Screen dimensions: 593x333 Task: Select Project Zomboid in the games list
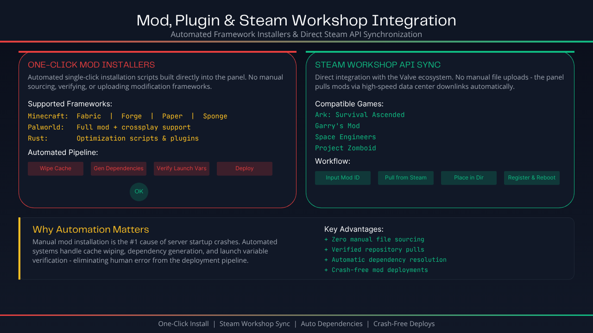click(x=346, y=148)
